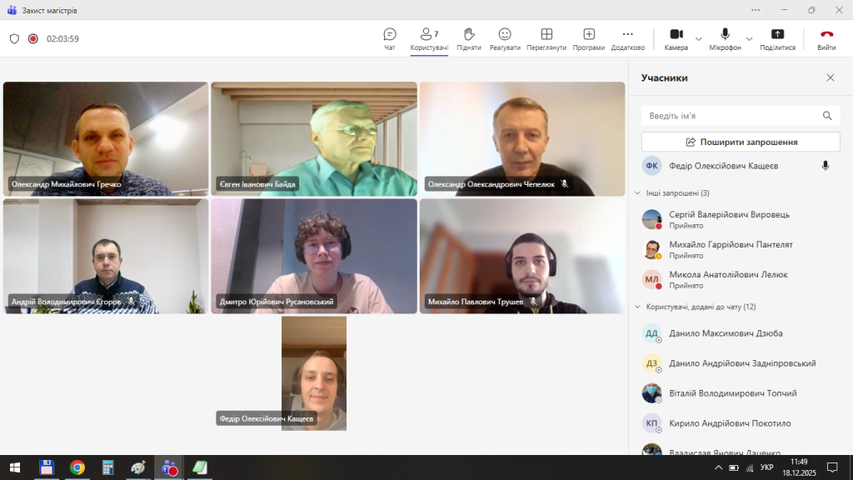Show hidden system tray icons
The height and width of the screenshot is (480, 853).
pos(719,467)
